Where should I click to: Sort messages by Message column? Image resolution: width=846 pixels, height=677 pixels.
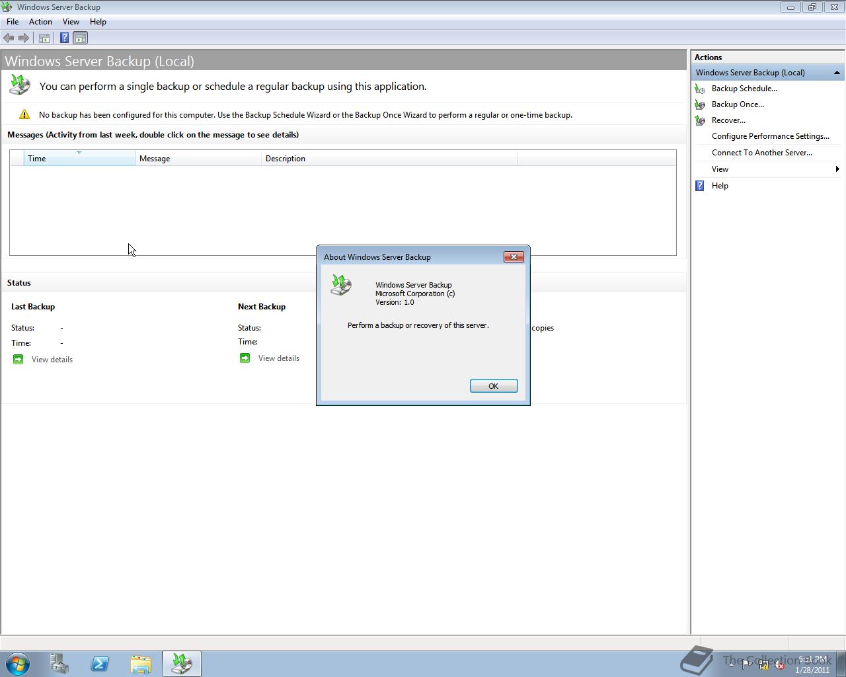pyautogui.click(x=198, y=158)
